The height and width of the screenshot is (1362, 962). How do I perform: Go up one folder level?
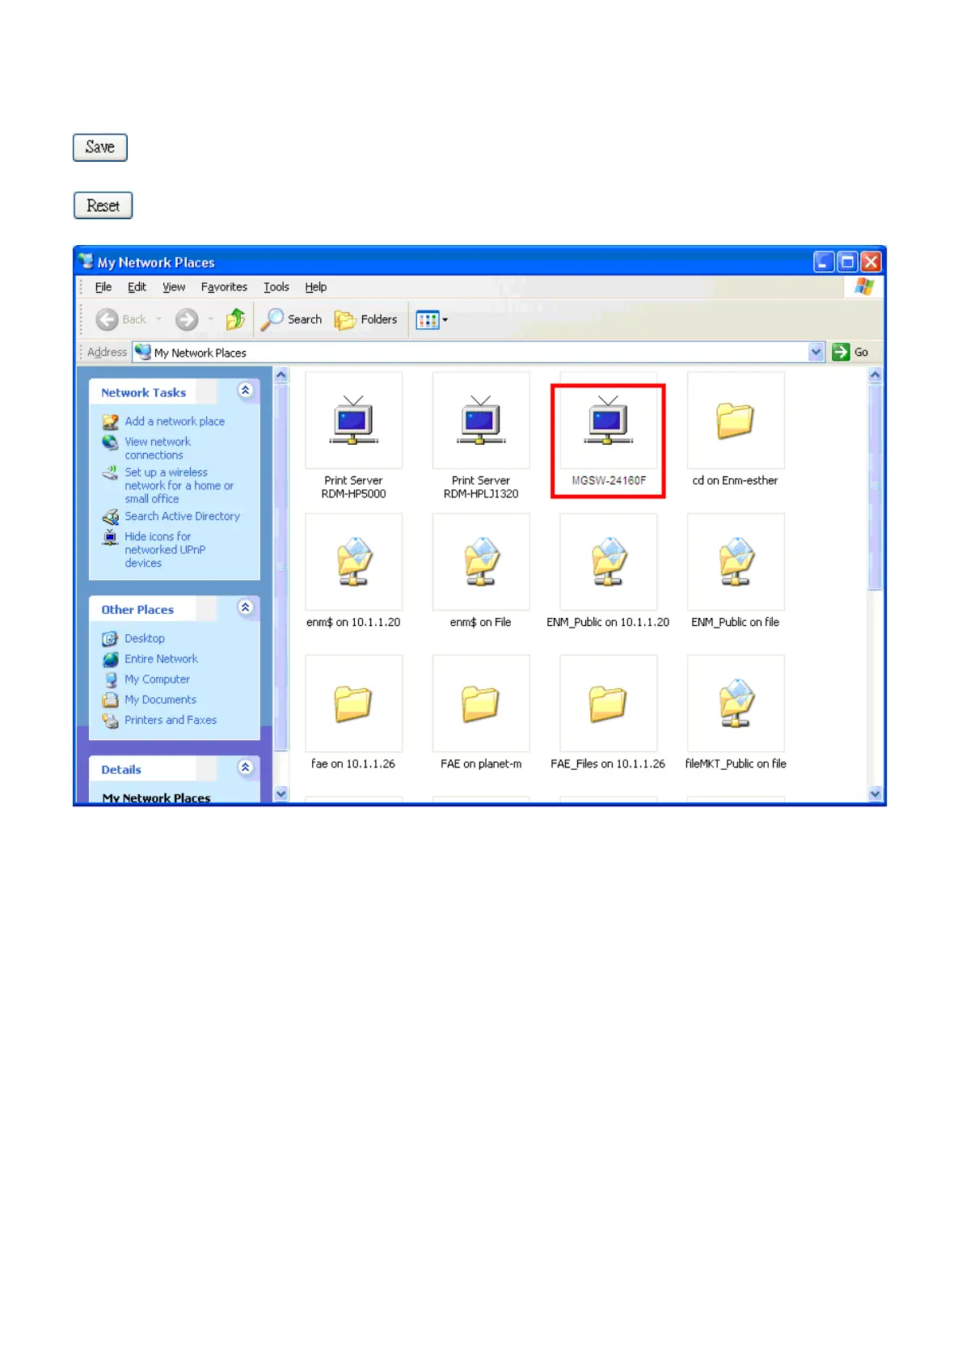235,319
